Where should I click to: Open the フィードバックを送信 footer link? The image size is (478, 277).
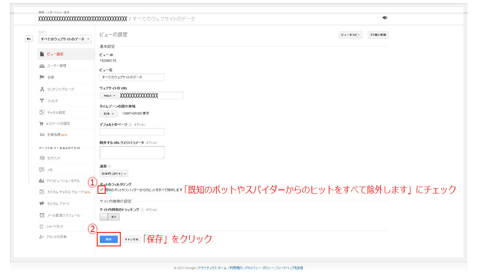289,268
